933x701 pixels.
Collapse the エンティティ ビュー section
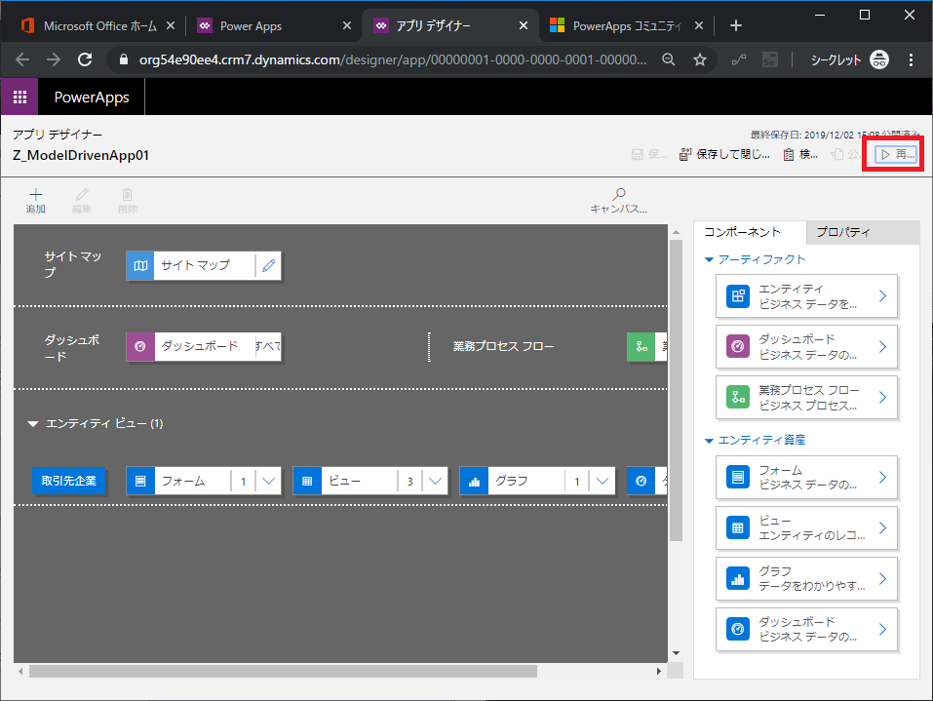coord(33,424)
